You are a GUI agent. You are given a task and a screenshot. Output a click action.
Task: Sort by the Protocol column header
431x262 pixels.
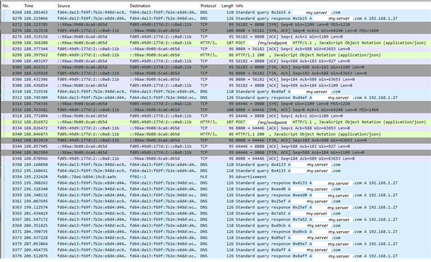(209, 6)
